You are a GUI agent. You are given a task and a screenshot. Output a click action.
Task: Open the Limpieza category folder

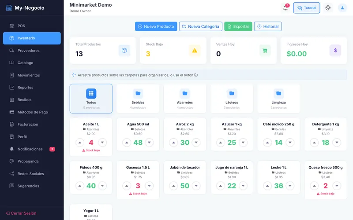click(278, 99)
